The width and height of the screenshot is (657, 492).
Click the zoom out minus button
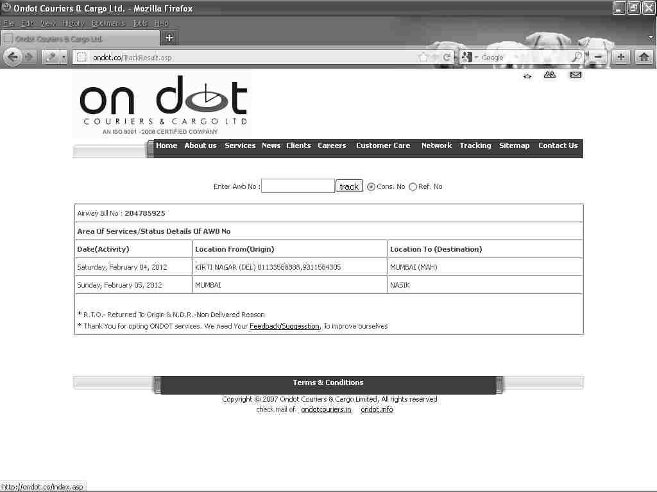coord(598,57)
